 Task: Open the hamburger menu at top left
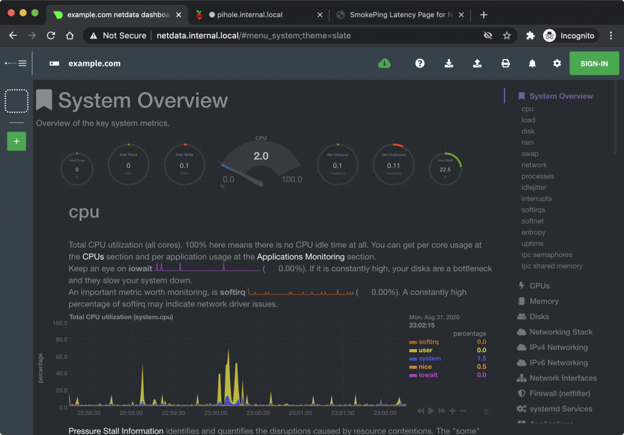click(x=23, y=63)
